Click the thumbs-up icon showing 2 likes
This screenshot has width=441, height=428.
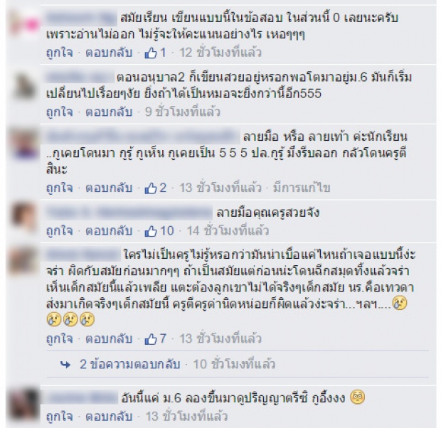pyautogui.click(x=151, y=188)
